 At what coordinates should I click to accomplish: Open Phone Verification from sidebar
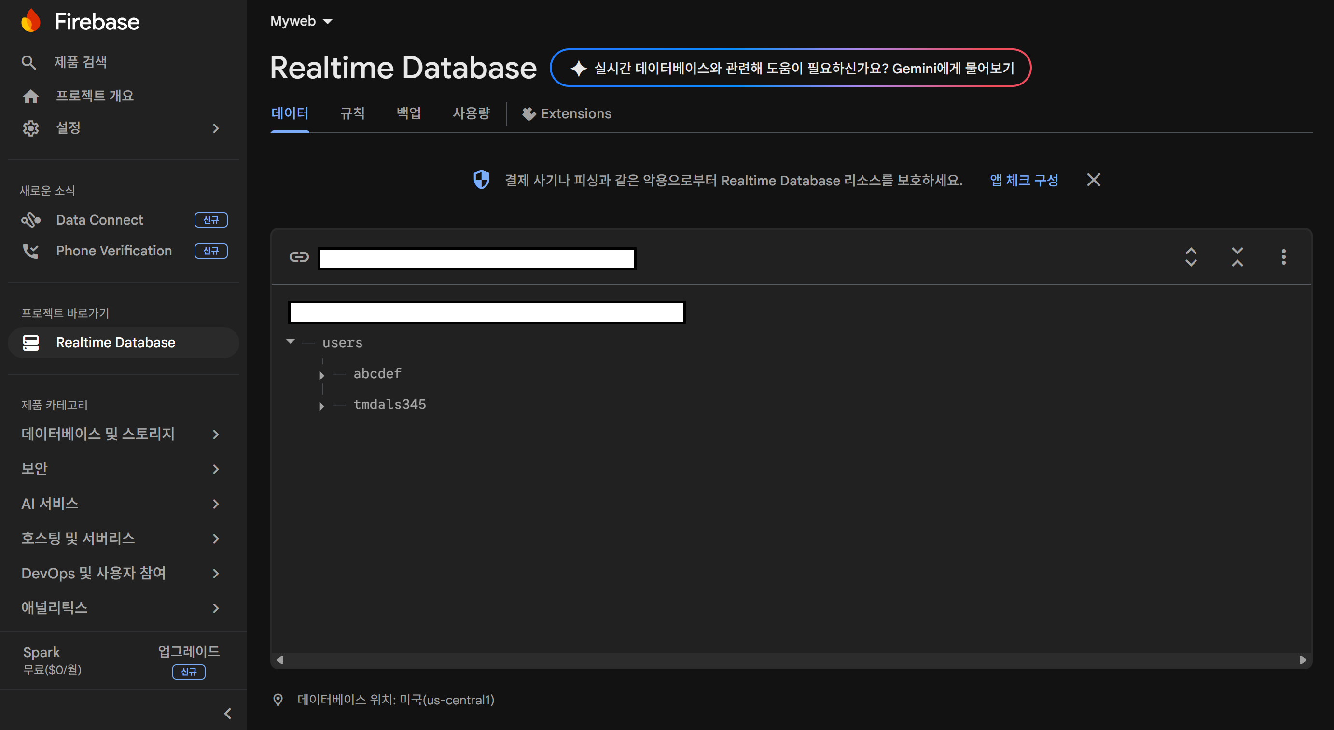(x=113, y=251)
